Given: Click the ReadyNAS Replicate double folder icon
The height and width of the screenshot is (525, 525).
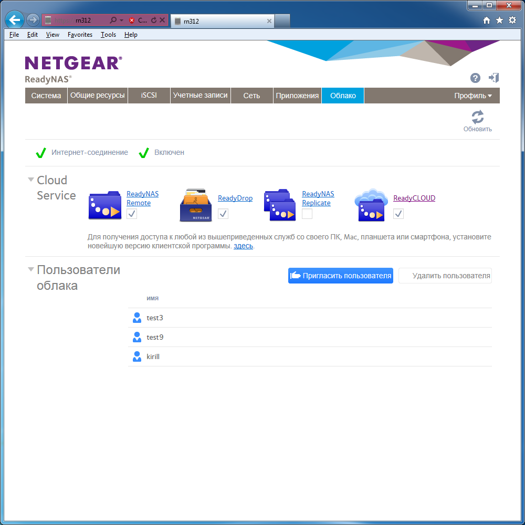Looking at the screenshot, I should 280,205.
